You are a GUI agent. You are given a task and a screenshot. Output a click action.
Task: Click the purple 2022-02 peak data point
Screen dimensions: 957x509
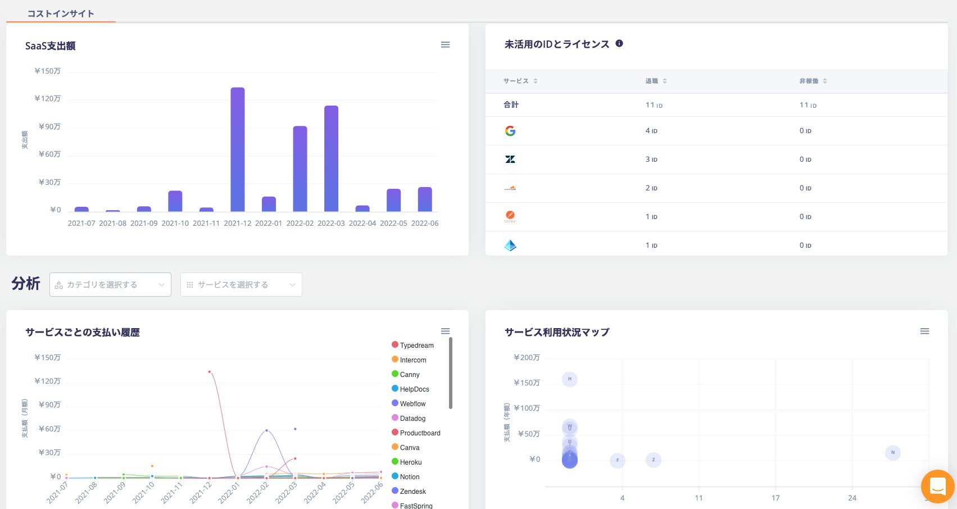tap(266, 430)
